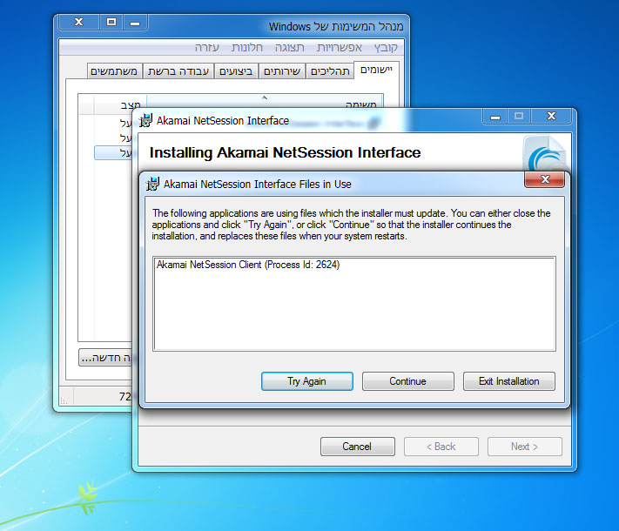This screenshot has height=531, width=619.
Task: Click the Akamai logo graphic in the installer header
Action: pyautogui.click(x=546, y=155)
